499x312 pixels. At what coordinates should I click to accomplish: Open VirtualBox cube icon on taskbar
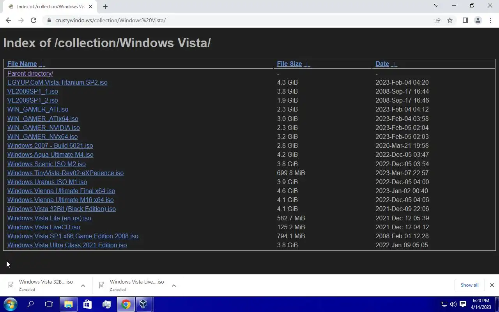point(143,304)
